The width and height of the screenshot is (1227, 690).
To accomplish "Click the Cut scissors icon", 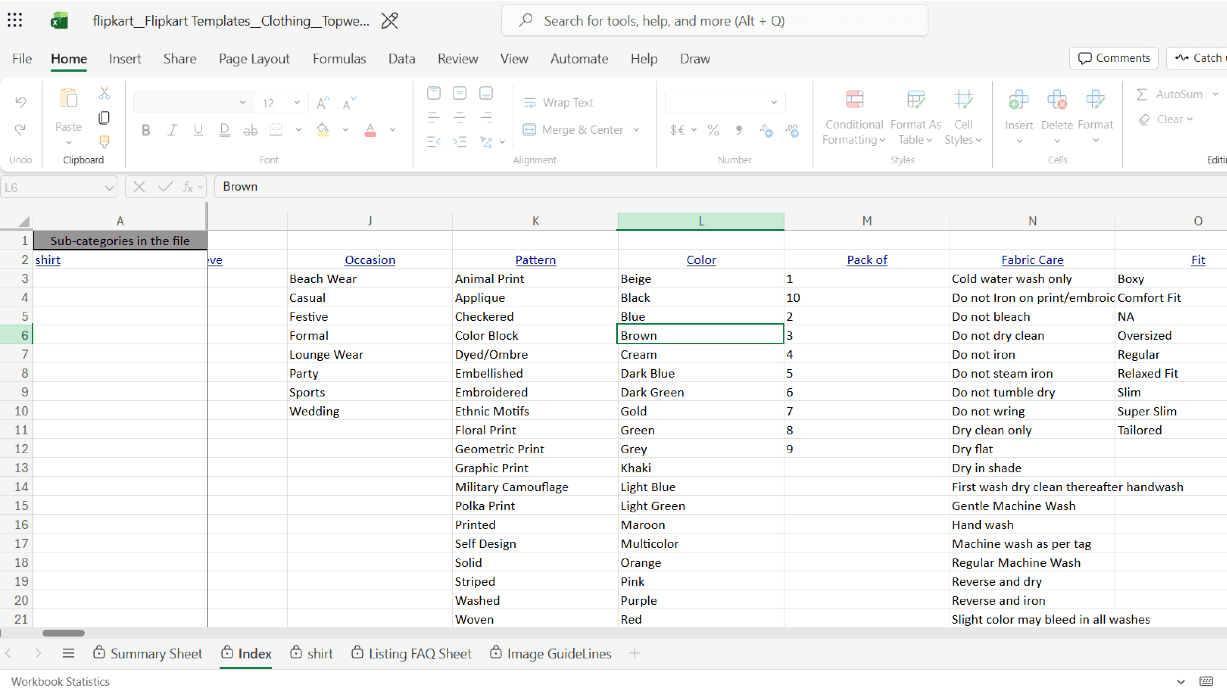I will tap(104, 93).
